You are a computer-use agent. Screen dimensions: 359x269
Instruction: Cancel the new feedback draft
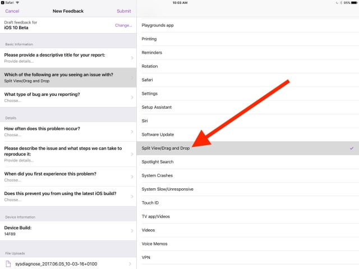click(x=12, y=11)
